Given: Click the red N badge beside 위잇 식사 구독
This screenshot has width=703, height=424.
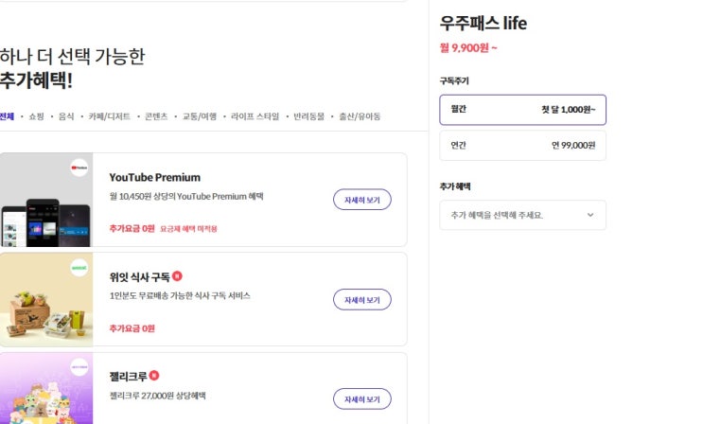Looking at the screenshot, I should click(x=177, y=276).
